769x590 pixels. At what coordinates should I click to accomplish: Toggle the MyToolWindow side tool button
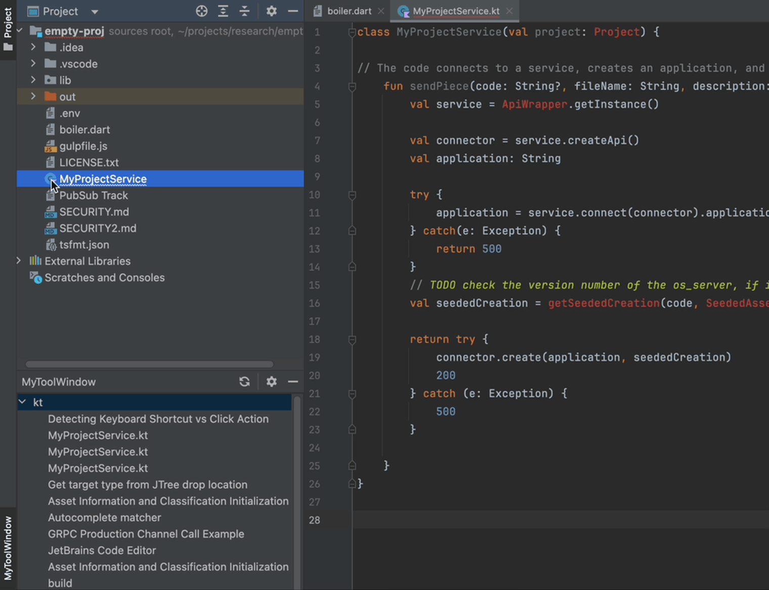pos(8,548)
